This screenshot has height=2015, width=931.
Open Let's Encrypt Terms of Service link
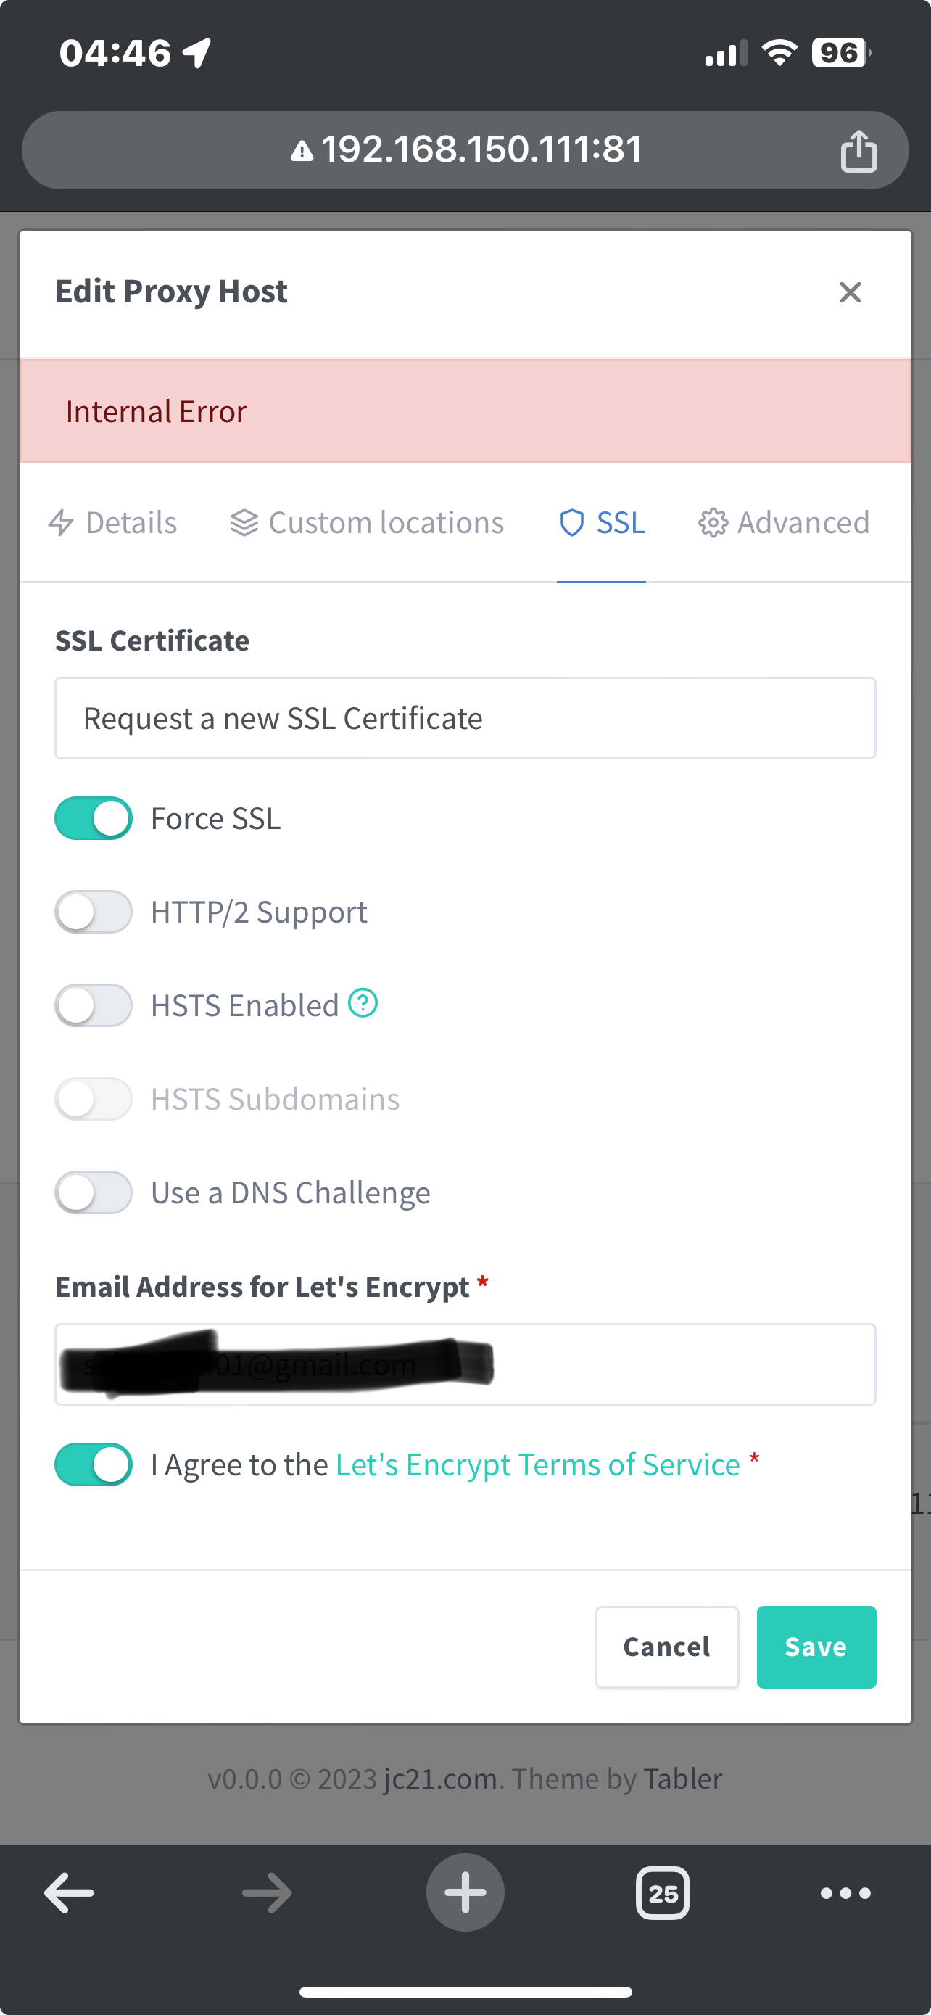click(538, 1465)
